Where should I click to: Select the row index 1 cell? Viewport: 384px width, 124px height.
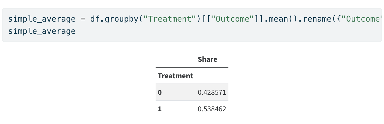(160, 109)
